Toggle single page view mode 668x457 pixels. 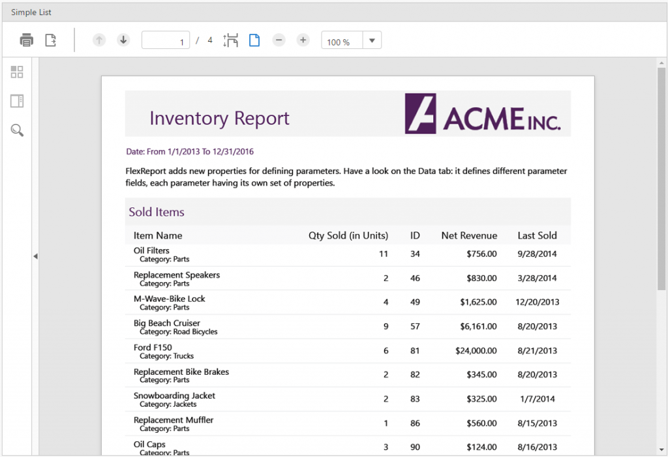click(x=254, y=40)
